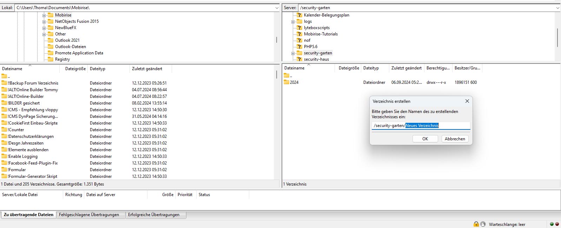Image resolution: width=561 pixels, height=228 pixels.
Task: Select the !Enable Logging folder row
Action: coord(137,156)
